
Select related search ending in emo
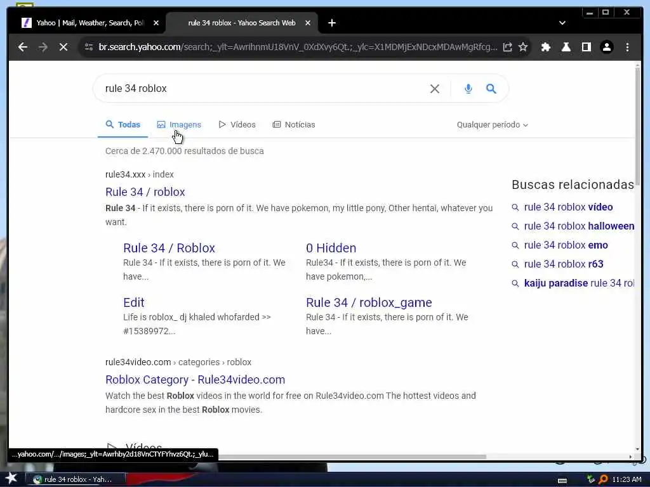point(566,245)
